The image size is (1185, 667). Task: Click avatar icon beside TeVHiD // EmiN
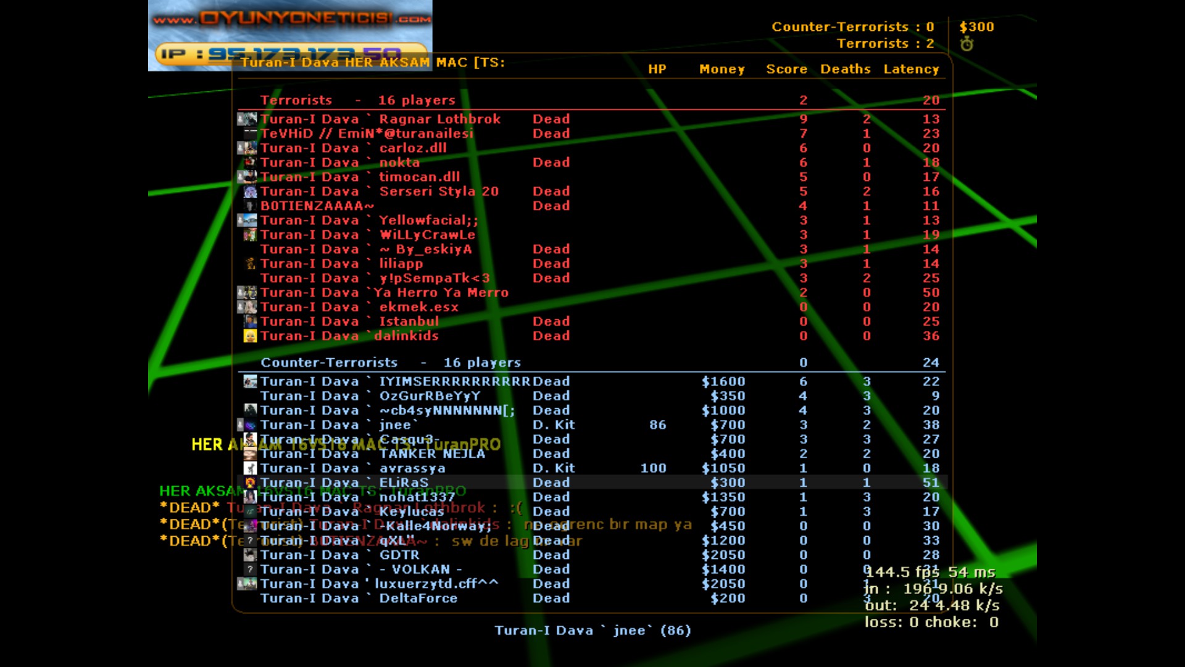coord(250,133)
